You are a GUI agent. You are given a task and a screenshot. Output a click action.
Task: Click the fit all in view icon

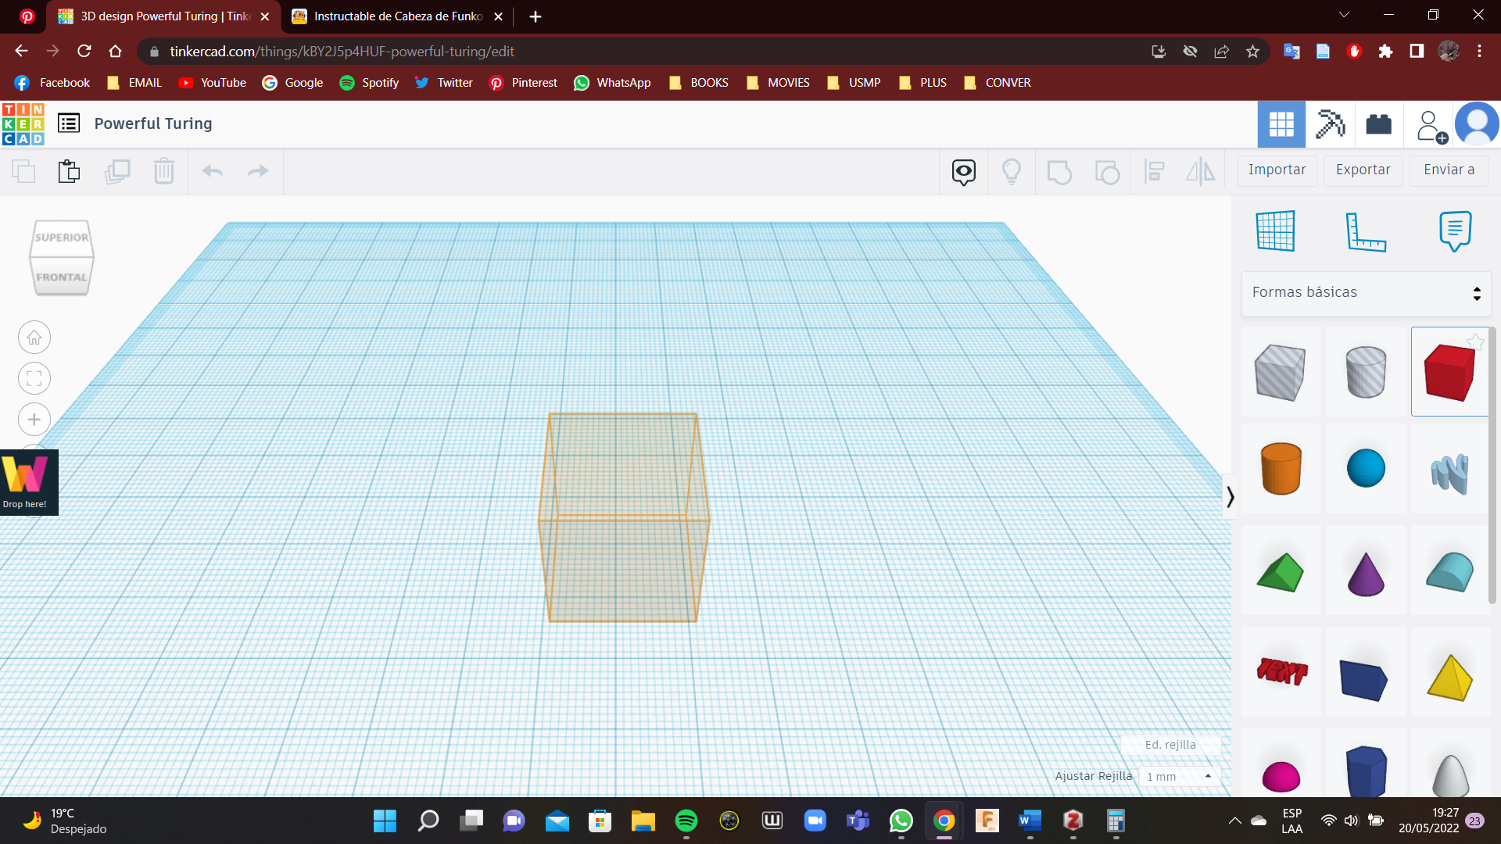[x=34, y=379]
